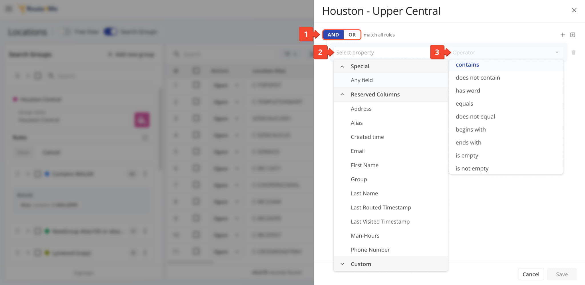Collapse the Special section

point(342,66)
